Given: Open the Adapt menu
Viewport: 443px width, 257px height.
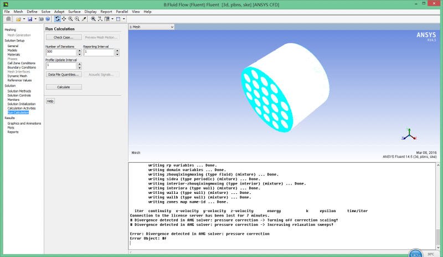Looking at the screenshot, I should pos(59,12).
